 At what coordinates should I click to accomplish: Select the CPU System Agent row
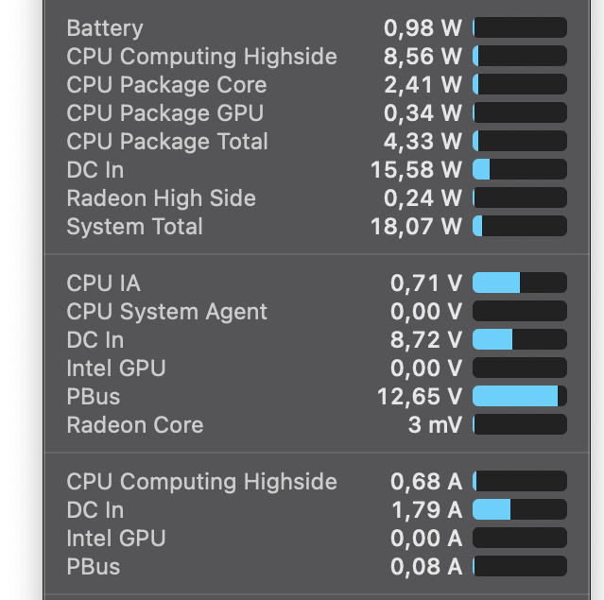(166, 312)
